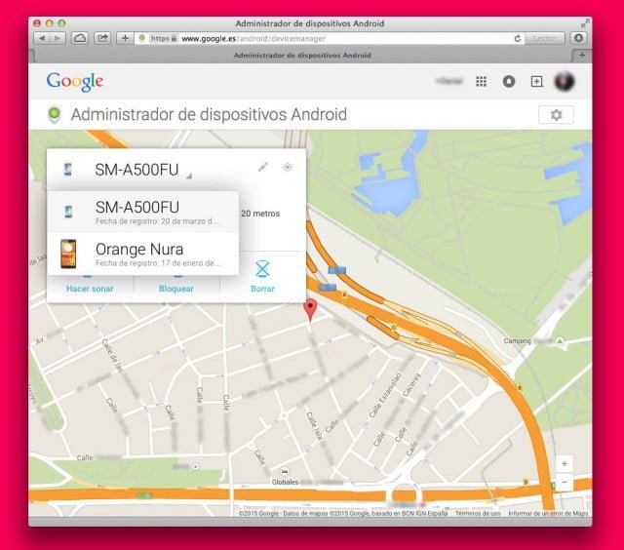Click the blurred account name in header

[449, 81]
